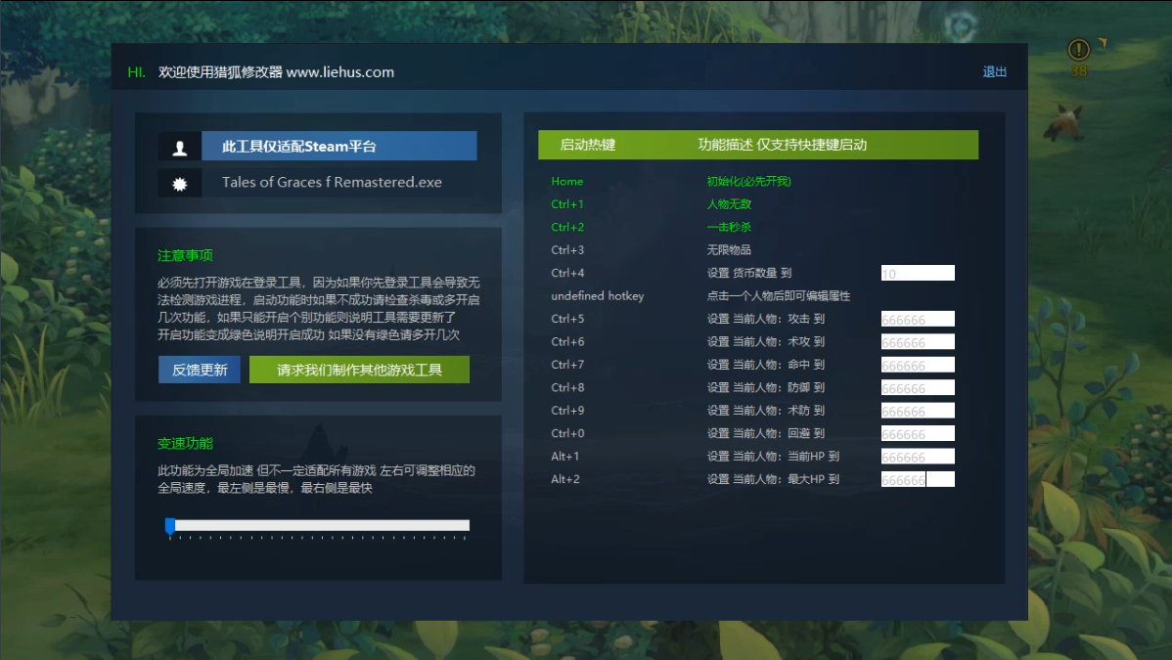
Task: Click 启动热键 column header
Action: click(x=588, y=145)
